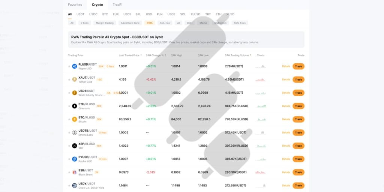Image resolution: width=384 pixels, height=192 pixels.
Task: Favorite the PYUSD/USDT pair star
Action: pyautogui.click(x=69, y=159)
